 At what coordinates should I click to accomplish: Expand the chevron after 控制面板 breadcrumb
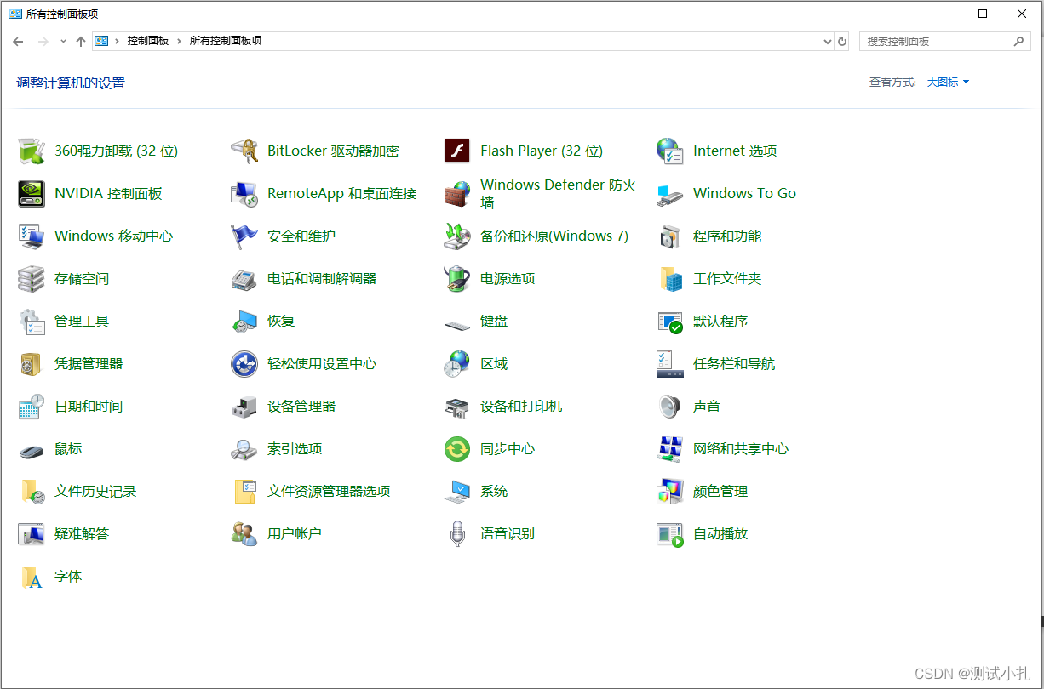[180, 41]
